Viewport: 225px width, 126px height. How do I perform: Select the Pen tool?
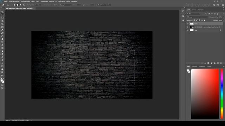pyautogui.click(x=2, y=57)
